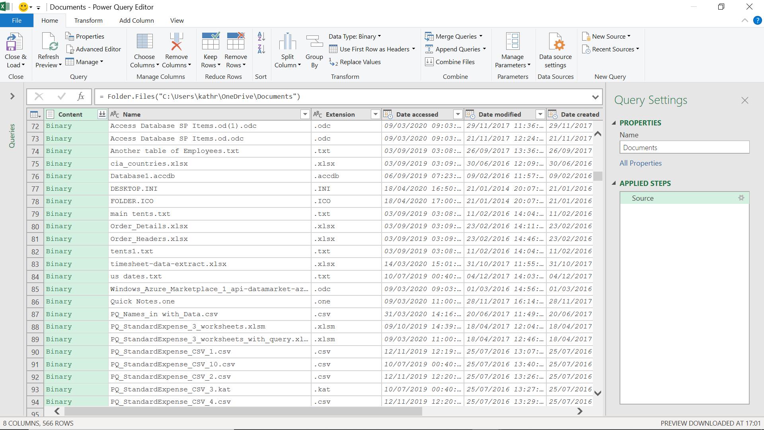
Task: Switch to the Transform tab
Action: [x=88, y=20]
